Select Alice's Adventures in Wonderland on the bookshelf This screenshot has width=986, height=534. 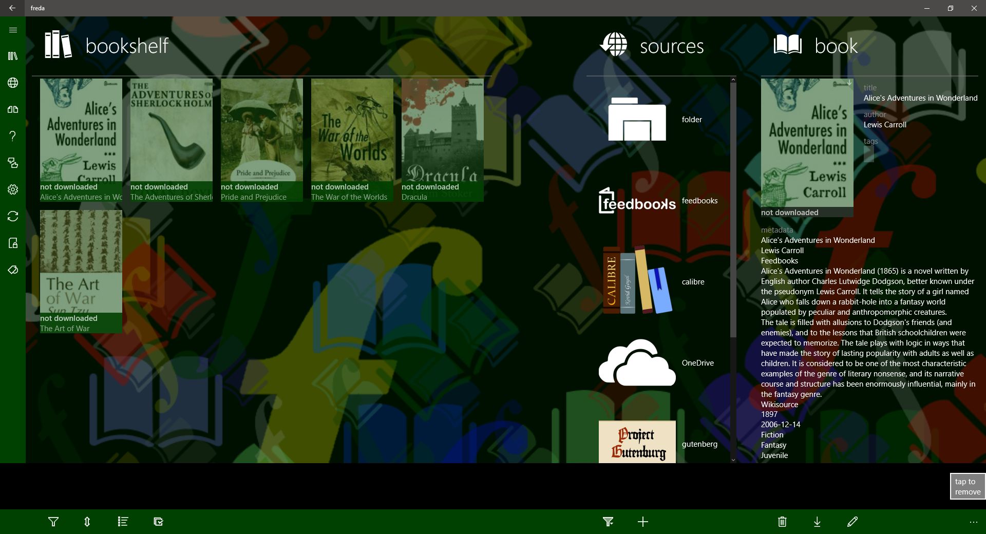tap(81, 140)
